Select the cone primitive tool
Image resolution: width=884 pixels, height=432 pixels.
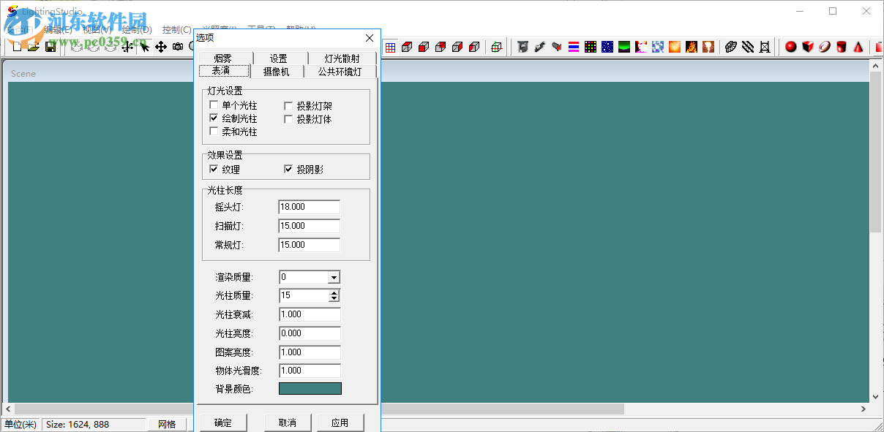(x=858, y=46)
